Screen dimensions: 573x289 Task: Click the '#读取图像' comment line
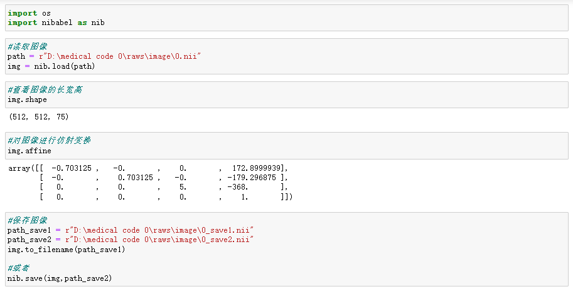click(x=27, y=46)
